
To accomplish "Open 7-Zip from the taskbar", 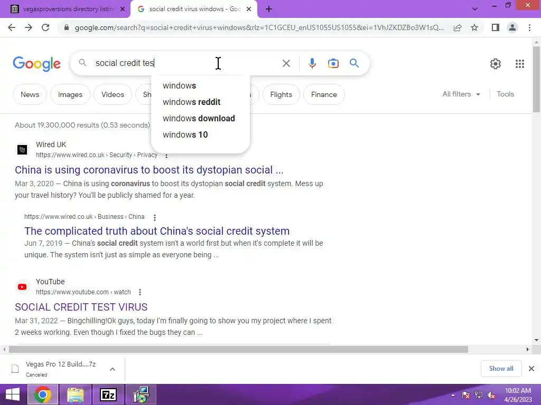I will point(108,394).
